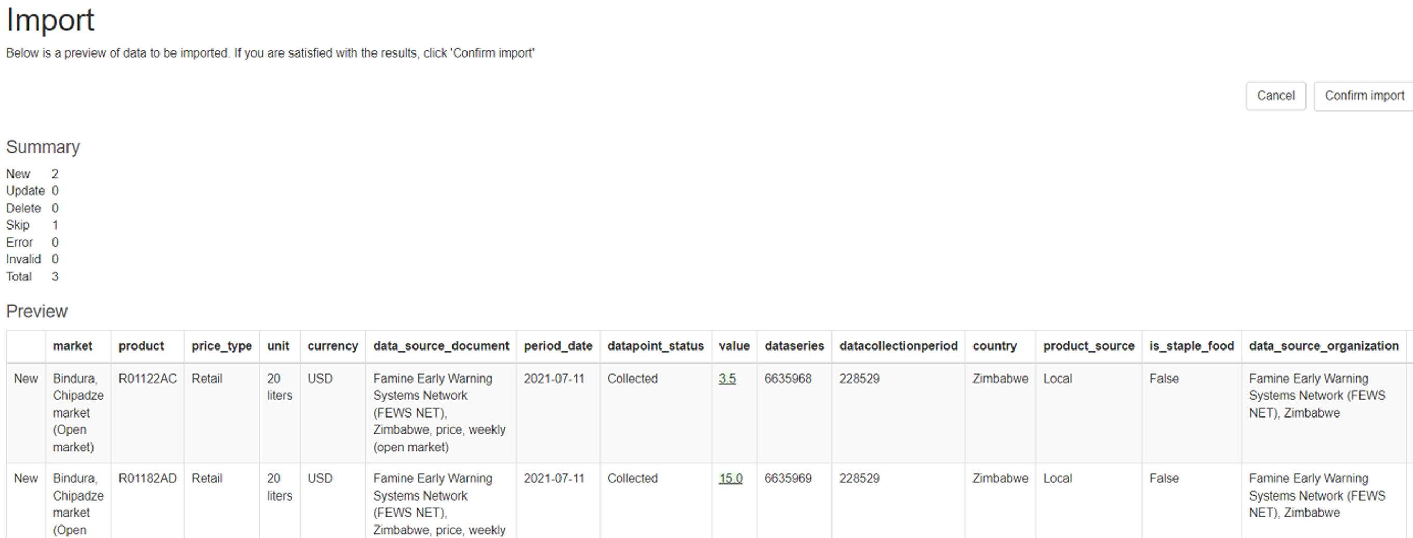Select the datapoint_status column header

(x=656, y=345)
